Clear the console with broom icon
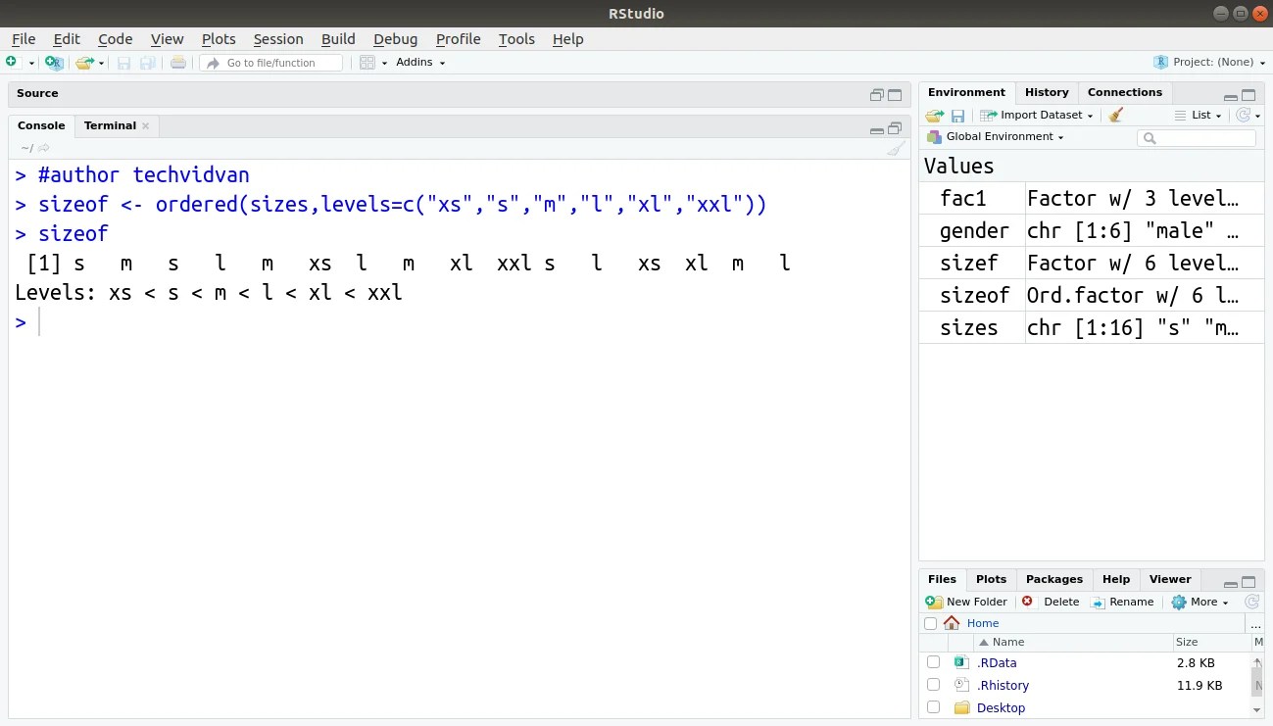 pos(896,148)
